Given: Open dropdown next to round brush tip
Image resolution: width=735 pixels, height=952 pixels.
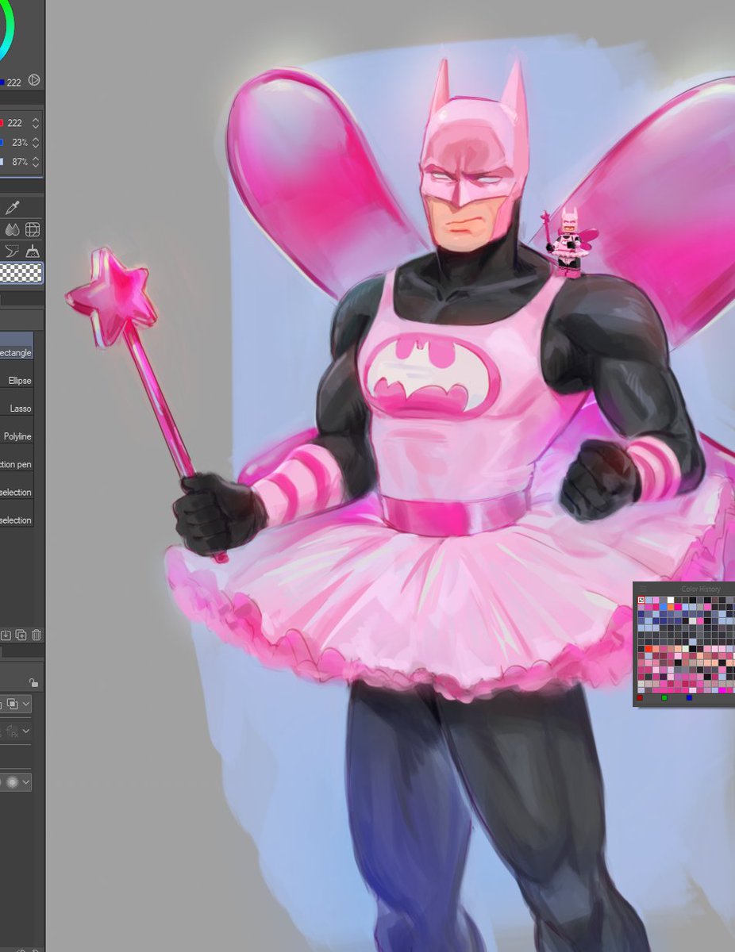Looking at the screenshot, I should (26, 781).
